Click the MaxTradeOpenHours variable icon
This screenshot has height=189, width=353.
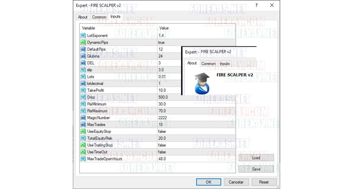pyautogui.click(x=83, y=159)
